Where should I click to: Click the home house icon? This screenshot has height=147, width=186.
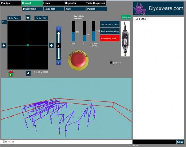click(11, 74)
